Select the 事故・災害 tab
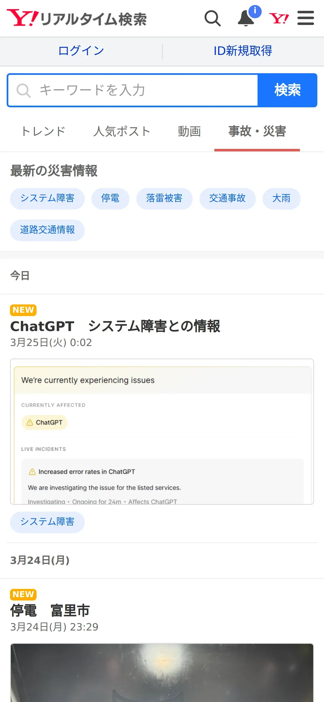Image resolution: width=324 pixels, height=702 pixels. [x=257, y=131]
